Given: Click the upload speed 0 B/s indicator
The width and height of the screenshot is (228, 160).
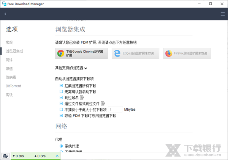Looking at the screenshot, I should coord(40,156).
